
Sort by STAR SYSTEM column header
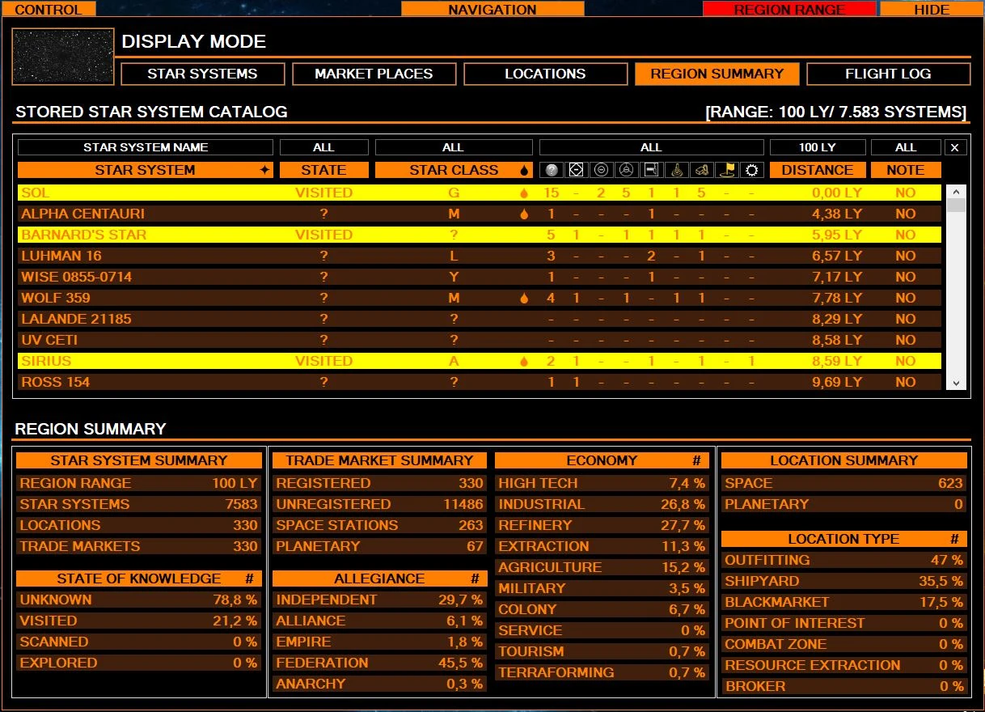tap(145, 170)
